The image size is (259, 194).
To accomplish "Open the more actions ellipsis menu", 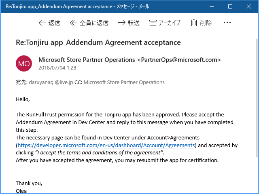I will point(227,23).
